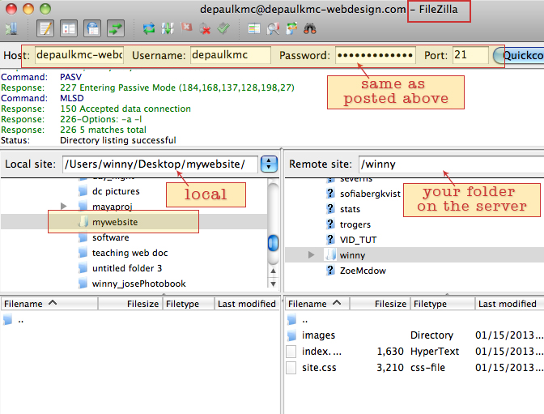Click the question-mark icon beside VID_TUT
The image size is (544, 414).
[330, 239]
